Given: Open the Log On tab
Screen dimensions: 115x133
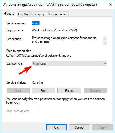Looking at the screenshot, I should pyautogui.click(x=23, y=14).
